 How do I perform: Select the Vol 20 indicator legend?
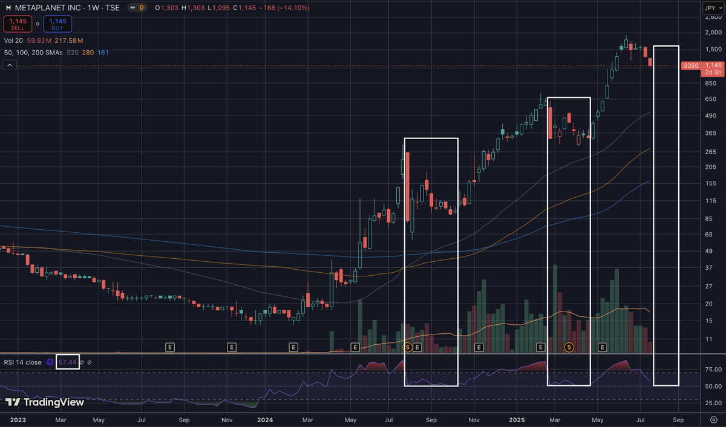pos(14,41)
